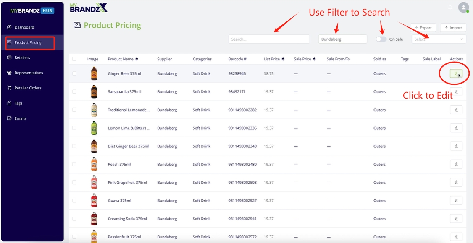Toggle the On Sale filter switch

(381, 39)
